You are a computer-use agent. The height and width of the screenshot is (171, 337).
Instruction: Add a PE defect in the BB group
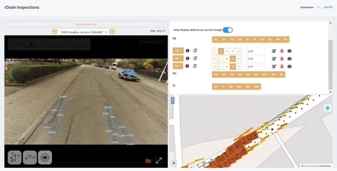click(285, 40)
